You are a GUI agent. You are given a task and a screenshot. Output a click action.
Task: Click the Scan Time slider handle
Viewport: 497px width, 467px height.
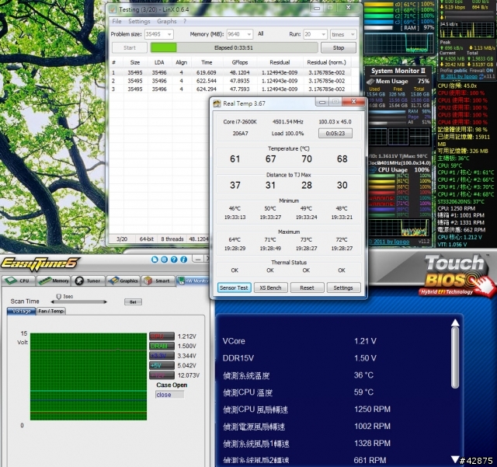59,296
